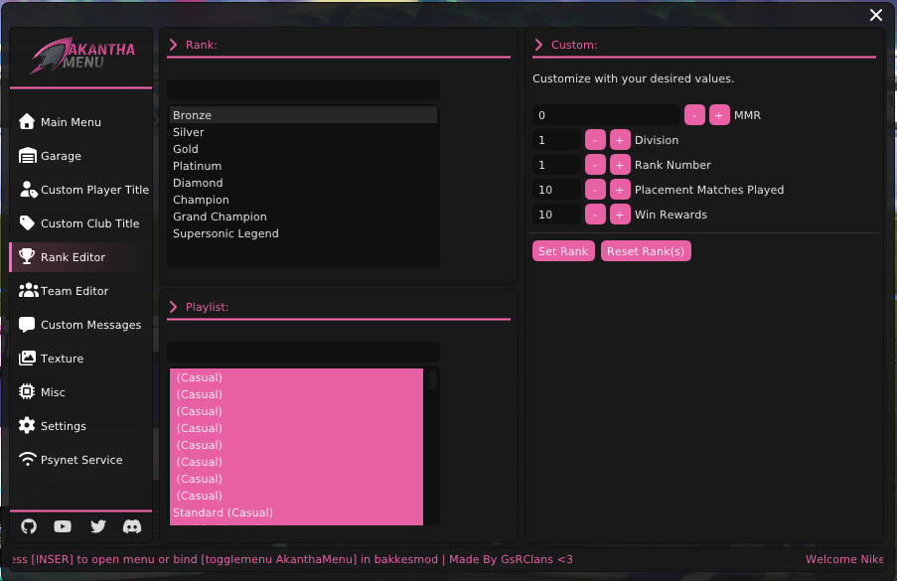Open the Texture image icon
The width and height of the screenshot is (897, 581).
coord(27,358)
